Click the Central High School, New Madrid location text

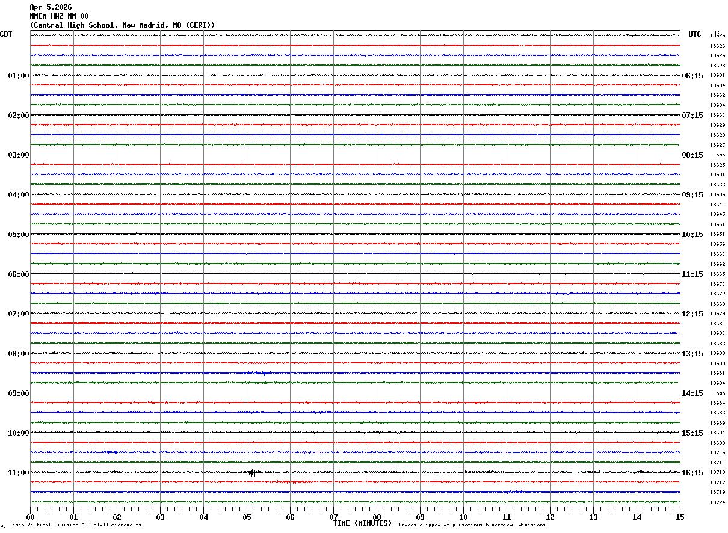(x=122, y=25)
